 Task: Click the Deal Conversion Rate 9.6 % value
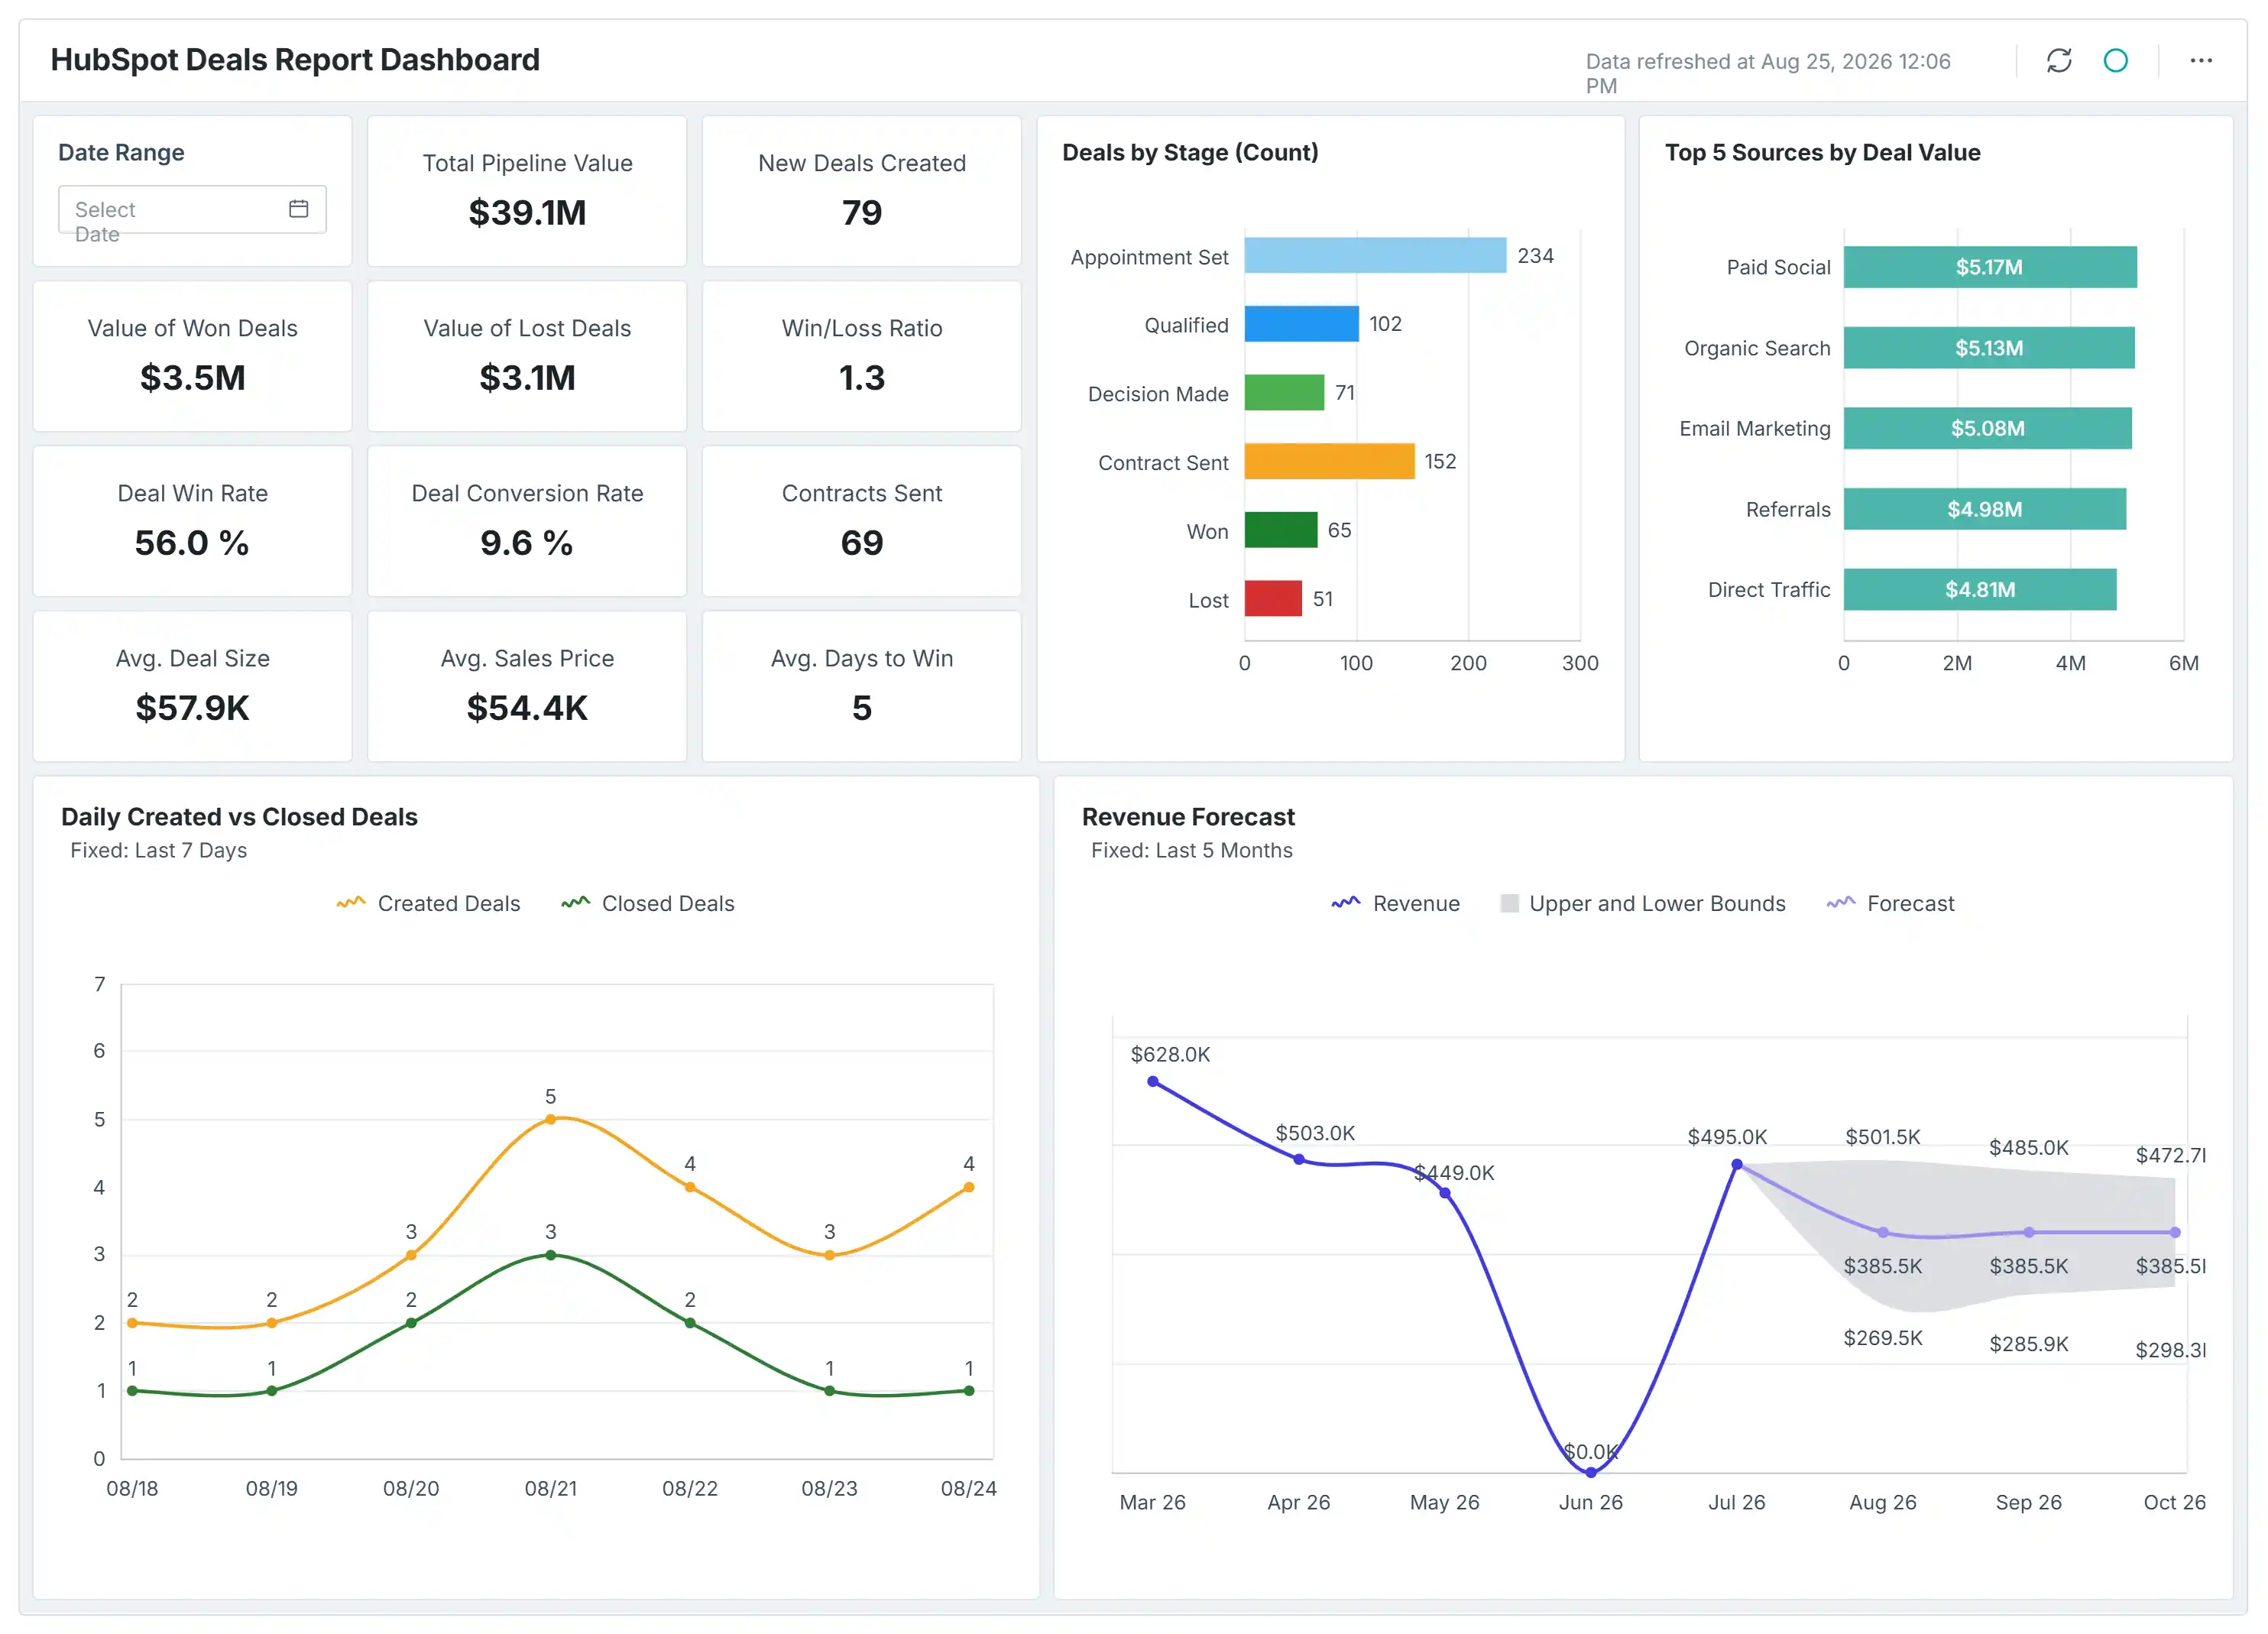click(527, 543)
